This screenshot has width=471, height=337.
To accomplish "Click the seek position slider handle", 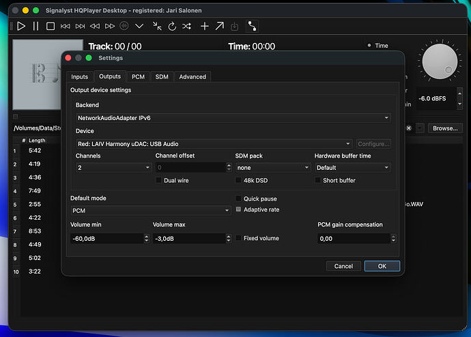I will tap(16, 117).
